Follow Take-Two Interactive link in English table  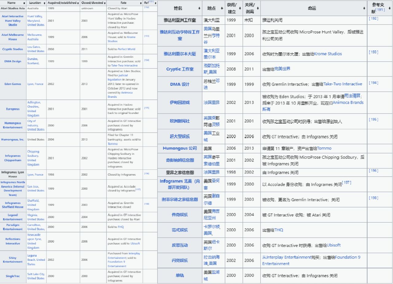124,65
